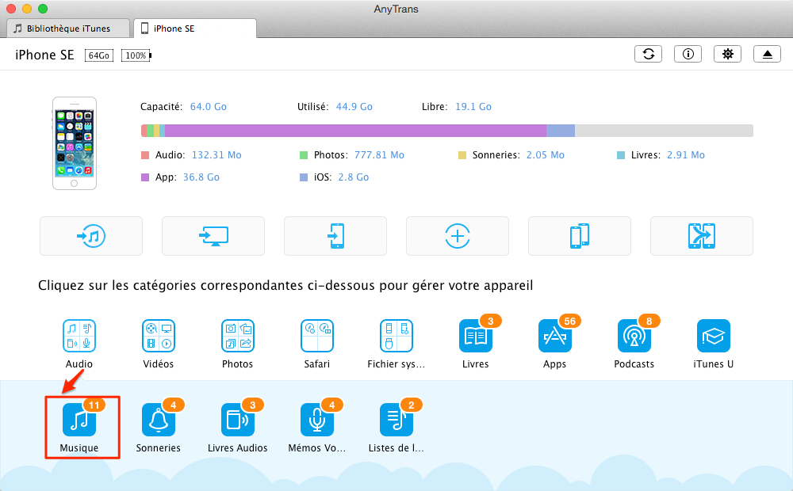Click the capacity value 64.0 Go
The image size is (793, 491).
tap(209, 107)
